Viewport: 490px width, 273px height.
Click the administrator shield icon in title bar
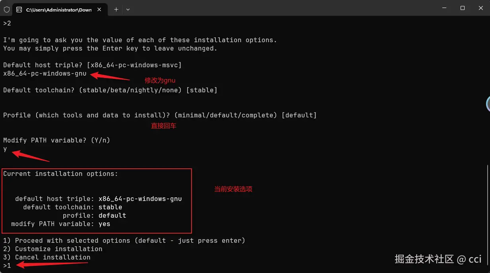(7, 10)
